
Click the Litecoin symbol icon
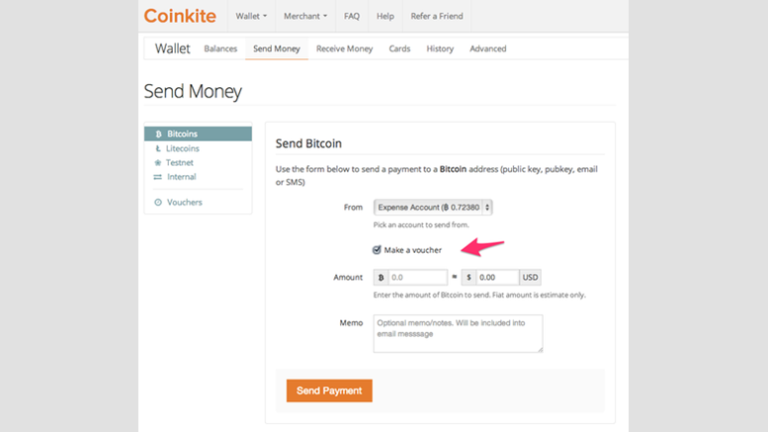158,148
